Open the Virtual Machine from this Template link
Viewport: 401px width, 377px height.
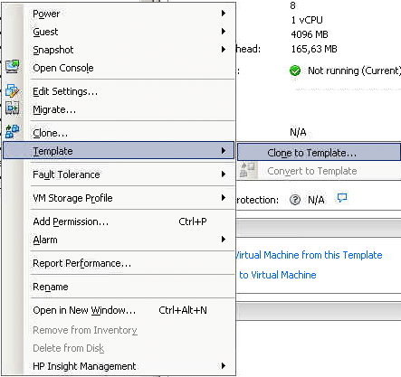click(309, 255)
